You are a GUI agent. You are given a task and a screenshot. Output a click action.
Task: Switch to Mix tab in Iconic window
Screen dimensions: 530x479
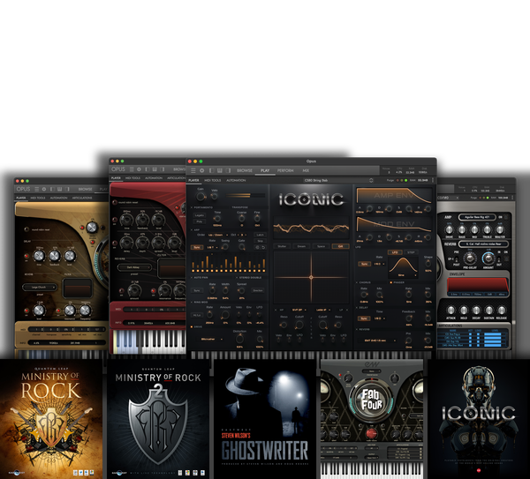[306, 171]
